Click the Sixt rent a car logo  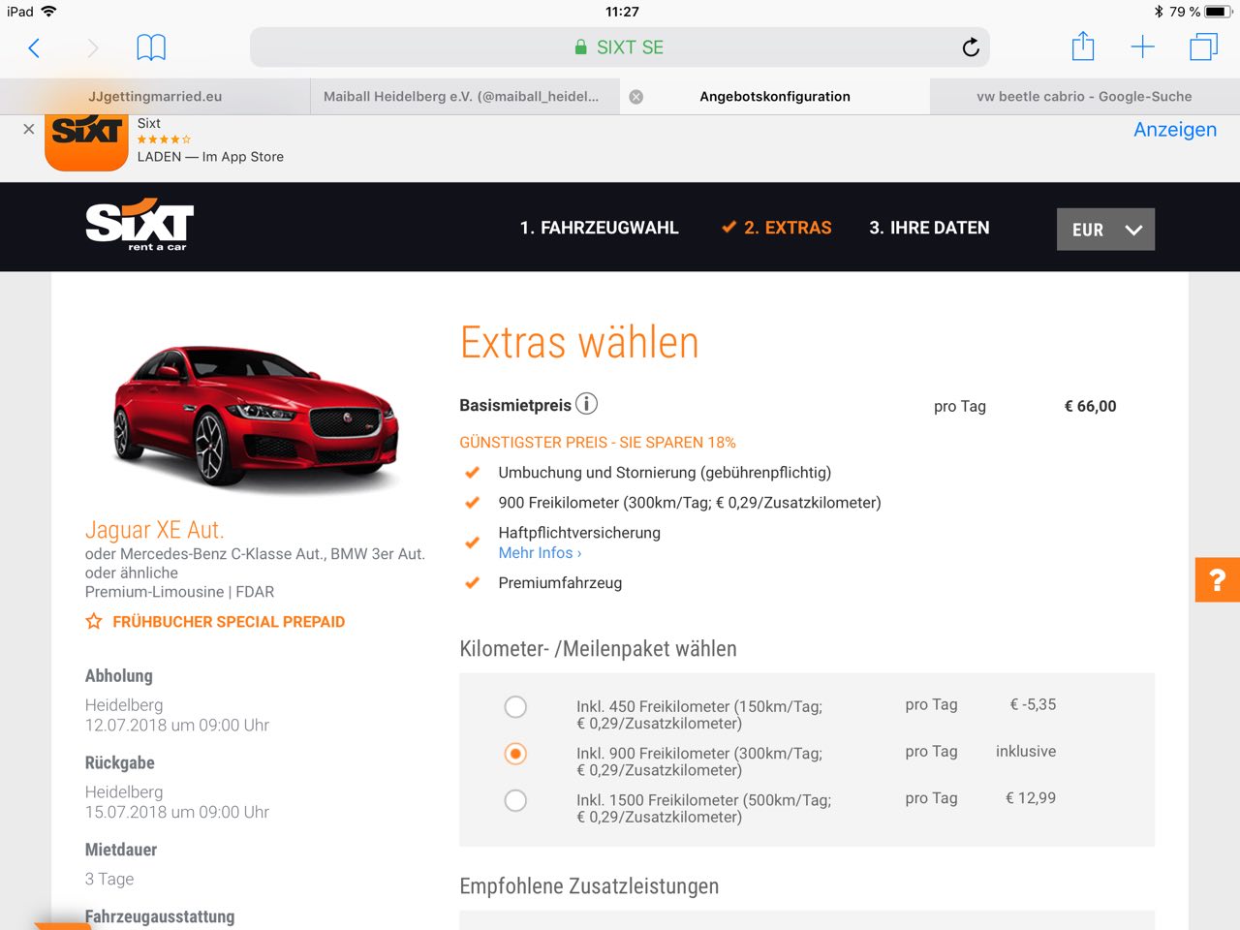tap(139, 225)
